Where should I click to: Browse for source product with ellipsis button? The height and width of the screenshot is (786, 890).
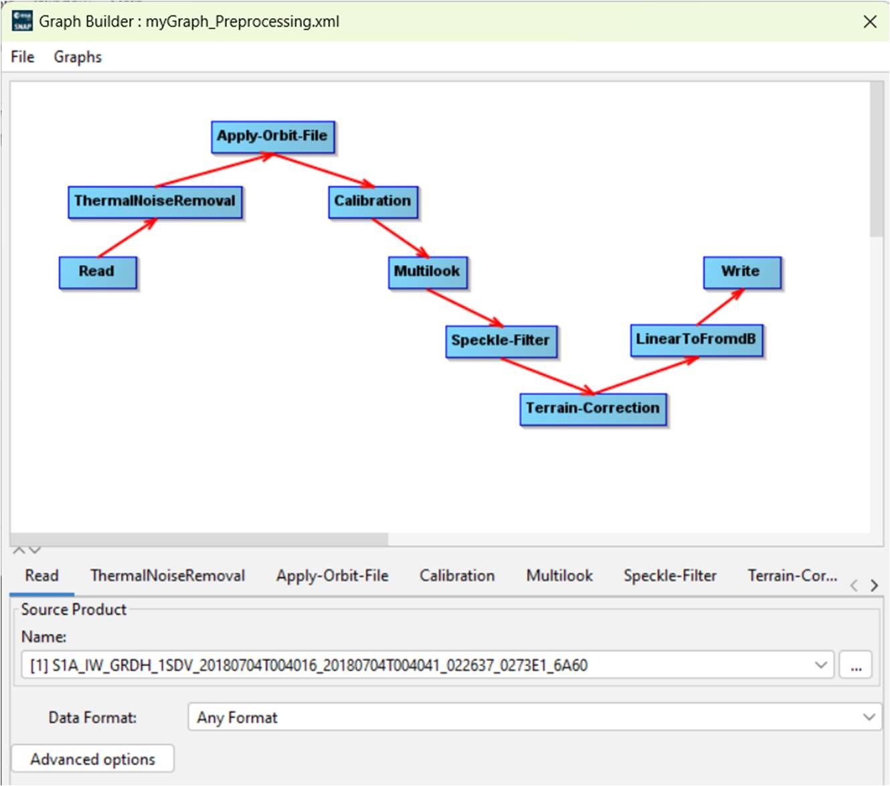coord(856,665)
